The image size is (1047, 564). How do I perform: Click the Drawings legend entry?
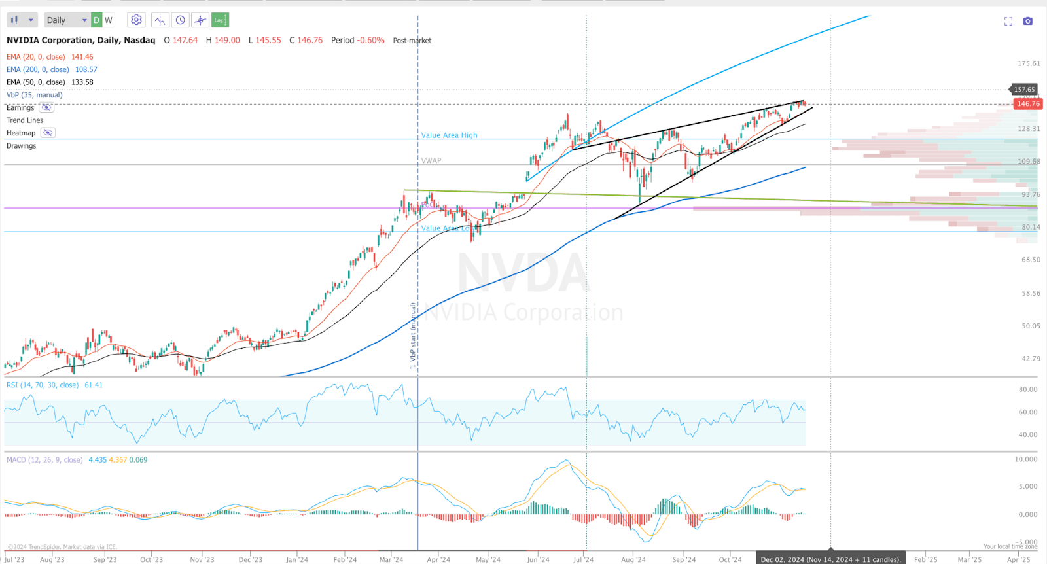[22, 146]
